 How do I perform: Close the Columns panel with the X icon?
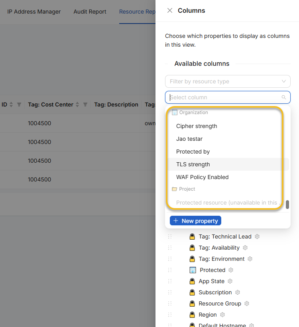pos(170,10)
